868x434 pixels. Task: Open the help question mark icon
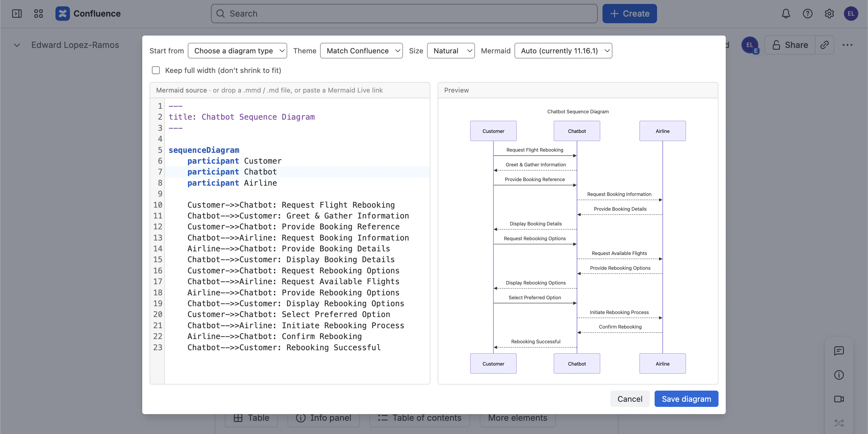coord(807,14)
